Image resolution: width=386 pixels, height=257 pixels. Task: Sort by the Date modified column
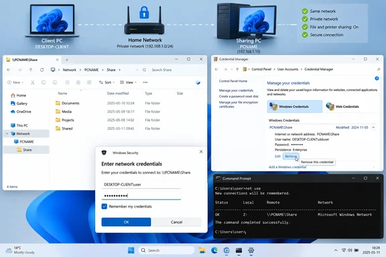pos(118,93)
